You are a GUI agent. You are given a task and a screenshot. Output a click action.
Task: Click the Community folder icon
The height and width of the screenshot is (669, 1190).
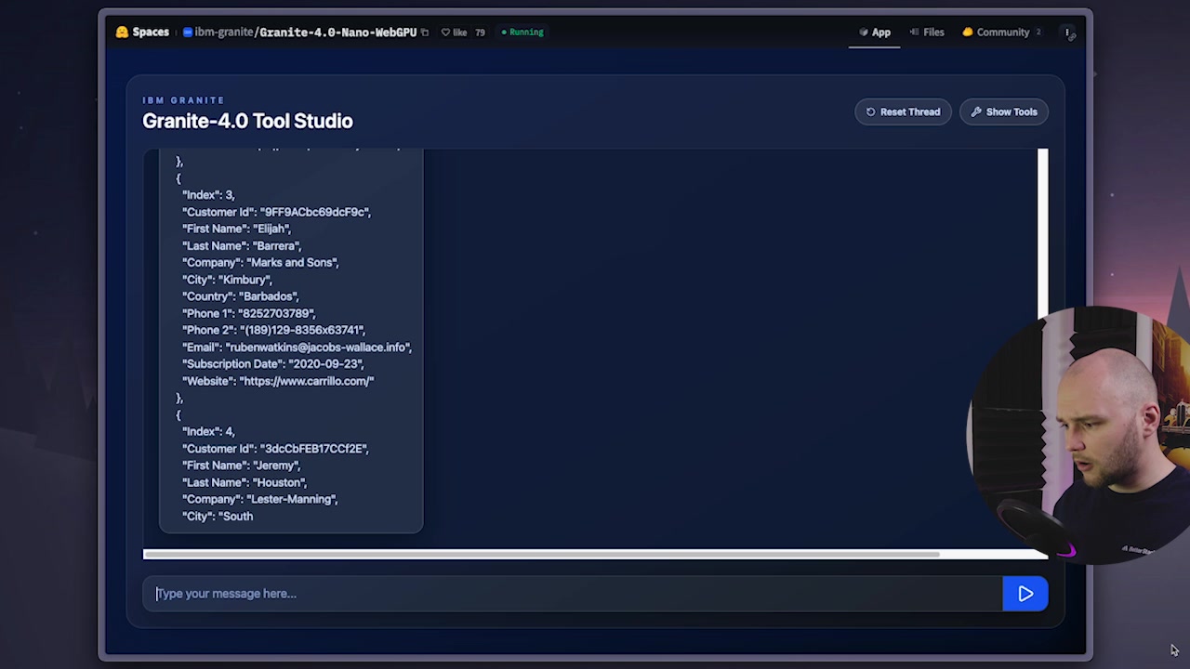[x=967, y=32]
